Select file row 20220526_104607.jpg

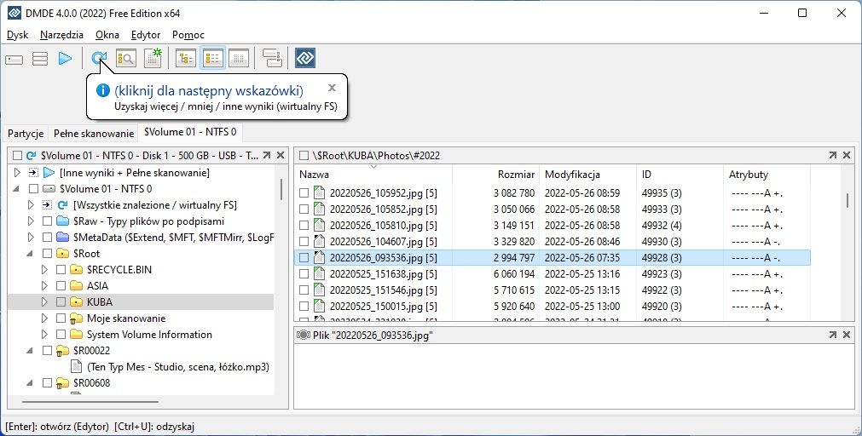pyautogui.click(x=552, y=242)
